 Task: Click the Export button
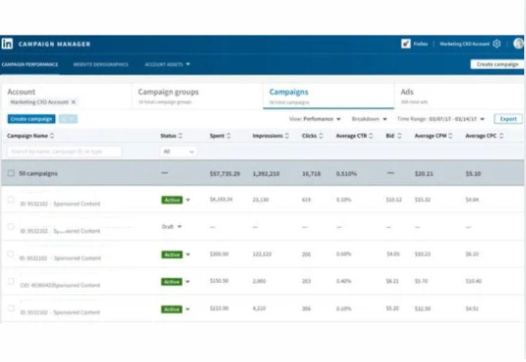[x=508, y=119]
